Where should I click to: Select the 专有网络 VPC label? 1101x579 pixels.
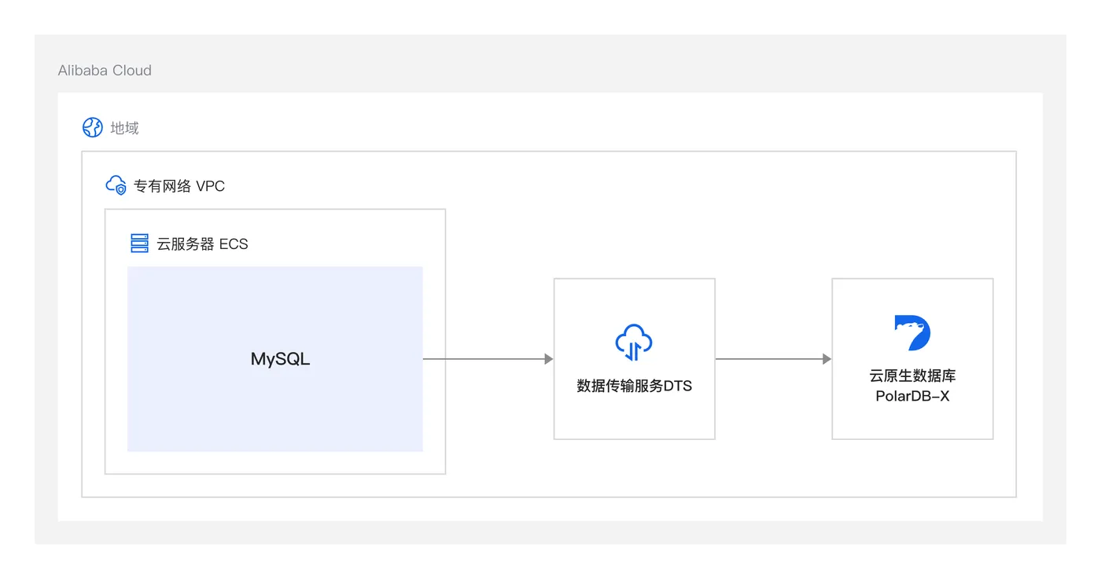coord(179,186)
